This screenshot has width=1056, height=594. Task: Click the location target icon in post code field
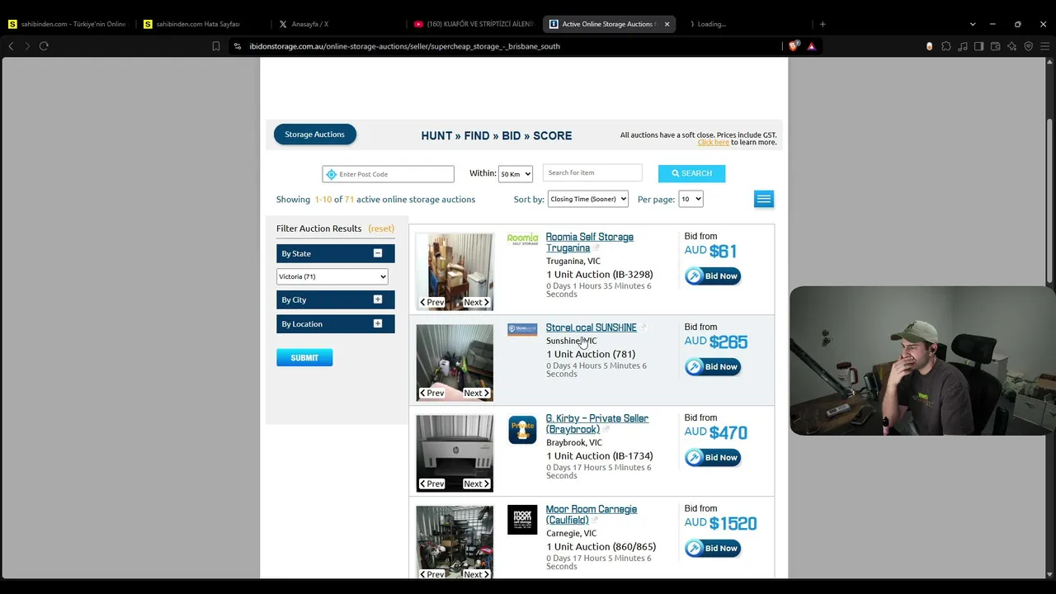pos(332,174)
